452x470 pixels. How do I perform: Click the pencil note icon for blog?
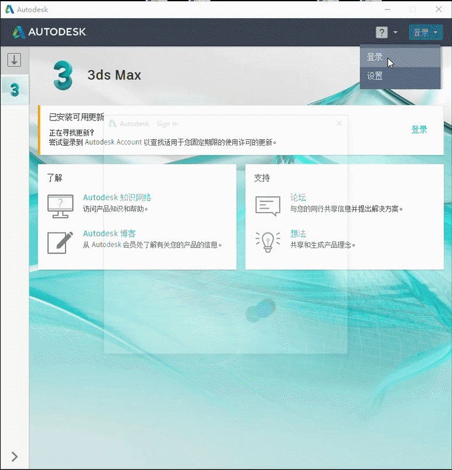pyautogui.click(x=60, y=242)
